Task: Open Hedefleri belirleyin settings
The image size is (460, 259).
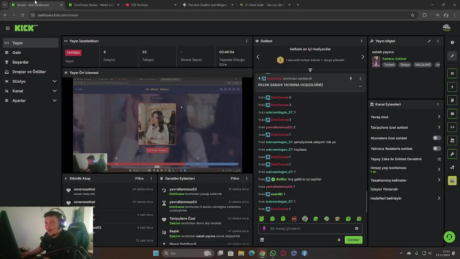Action: tap(439, 198)
